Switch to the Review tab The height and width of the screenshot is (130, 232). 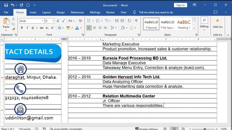[110, 12]
